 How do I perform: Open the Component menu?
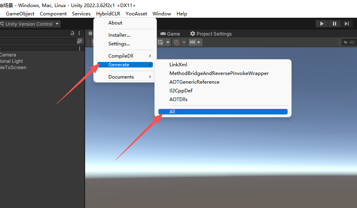(x=53, y=14)
